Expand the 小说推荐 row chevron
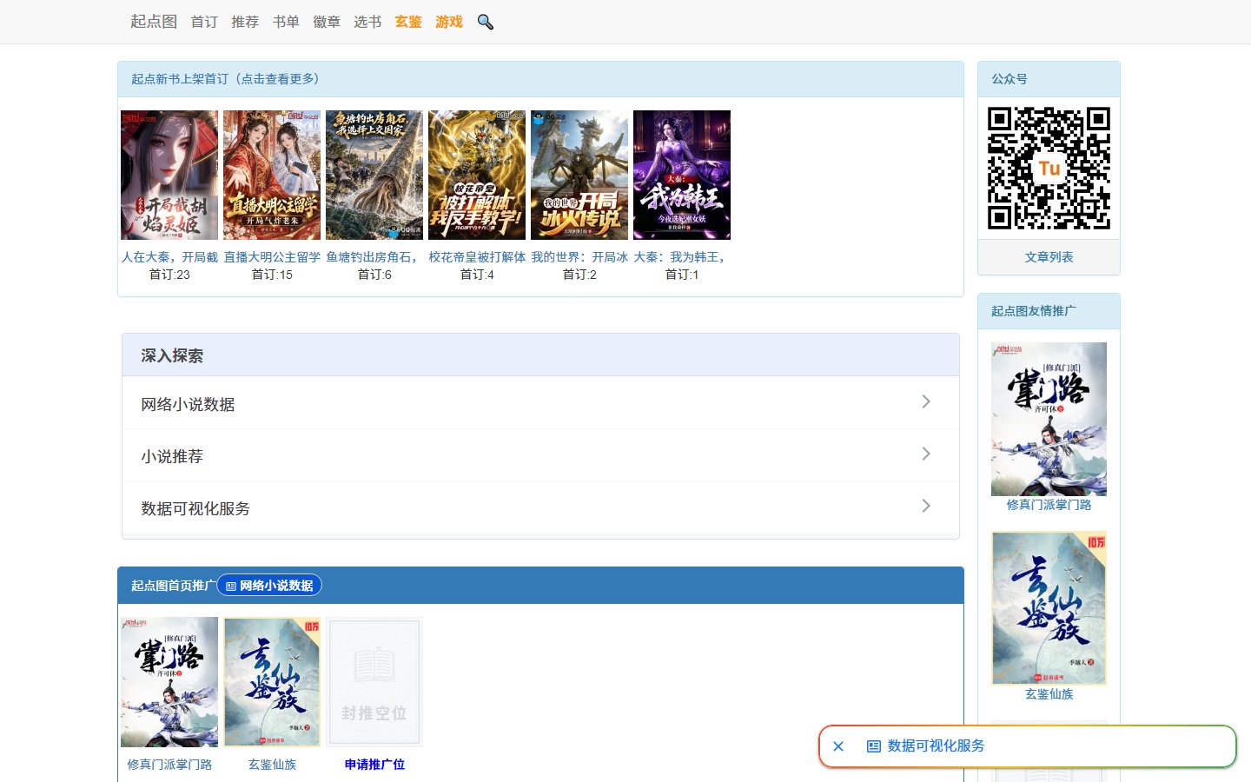Image resolution: width=1251 pixels, height=782 pixels. [x=926, y=454]
